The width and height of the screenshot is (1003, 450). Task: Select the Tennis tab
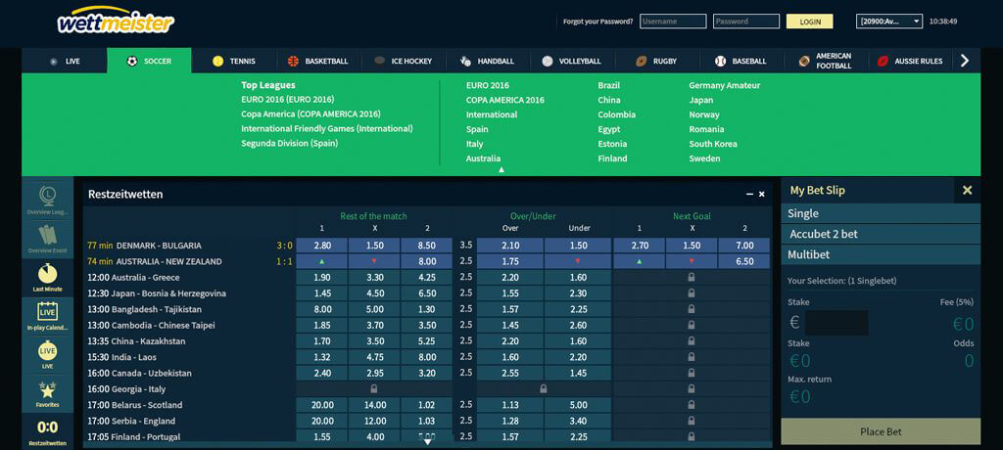click(233, 61)
